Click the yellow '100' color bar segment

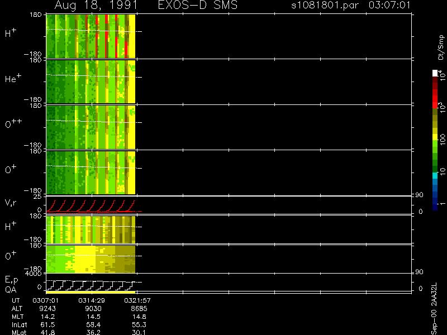(435, 137)
